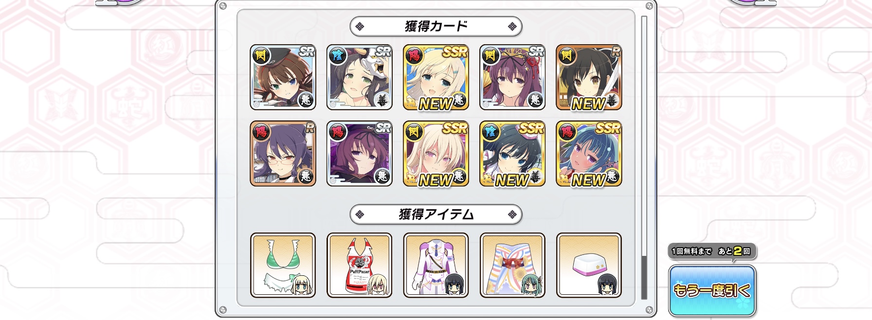
Task: Click the results panel vertical scrollbar
Action: 644,158
